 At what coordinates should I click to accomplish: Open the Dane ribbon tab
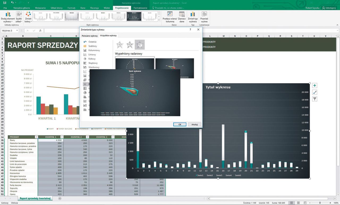[x=83, y=8]
